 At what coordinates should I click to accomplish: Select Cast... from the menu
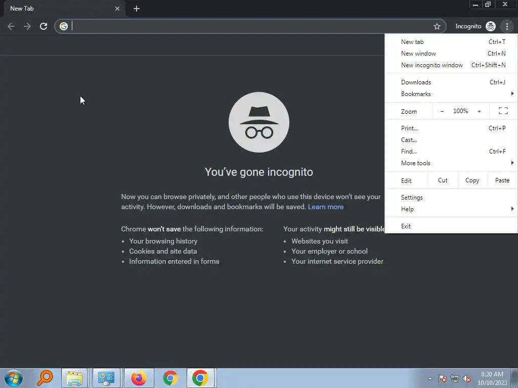451,140
